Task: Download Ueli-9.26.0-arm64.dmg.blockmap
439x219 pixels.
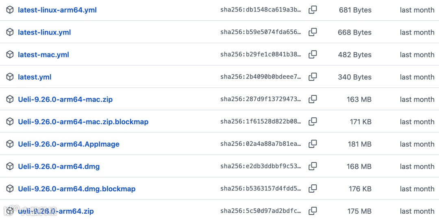Action: tap(76, 189)
